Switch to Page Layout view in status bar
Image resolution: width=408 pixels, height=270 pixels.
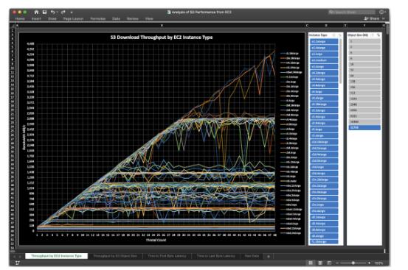pos(320,263)
